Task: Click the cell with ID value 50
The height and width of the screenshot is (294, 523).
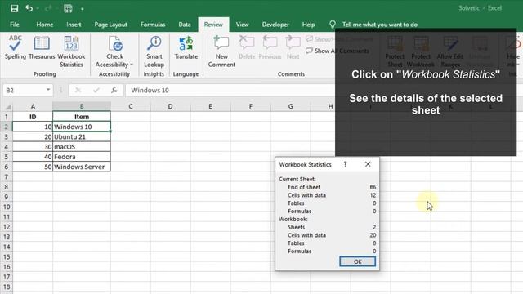Action: point(33,167)
